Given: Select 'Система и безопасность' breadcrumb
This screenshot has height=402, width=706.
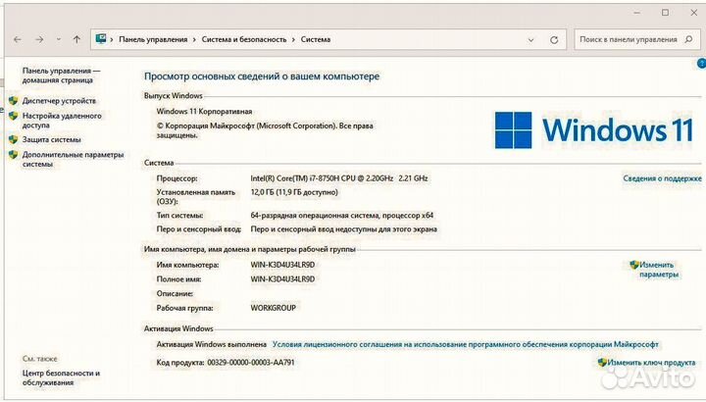Looking at the screenshot, I should (244, 39).
